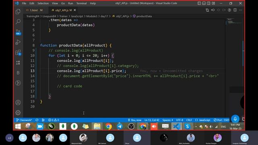Expand the day17 breadcrumb
This screenshot has height=145, width=258.
click(x=104, y=16)
